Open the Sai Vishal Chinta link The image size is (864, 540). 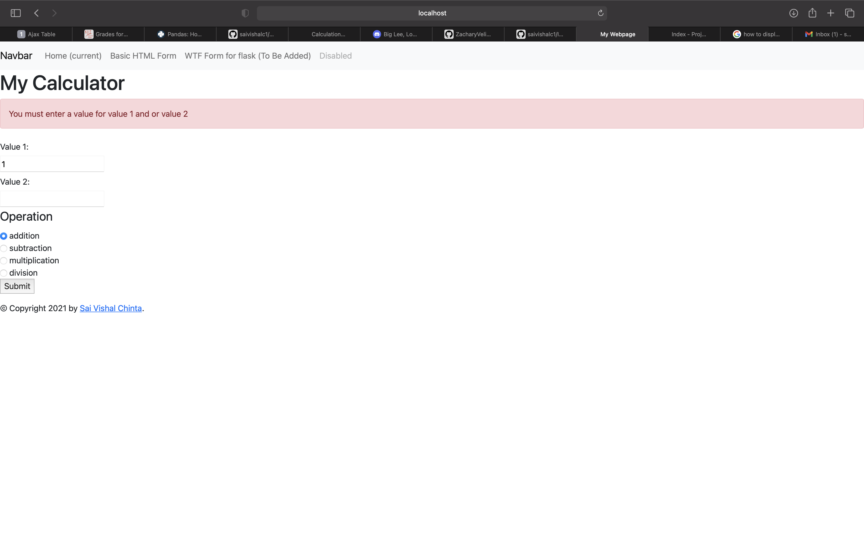[111, 308]
